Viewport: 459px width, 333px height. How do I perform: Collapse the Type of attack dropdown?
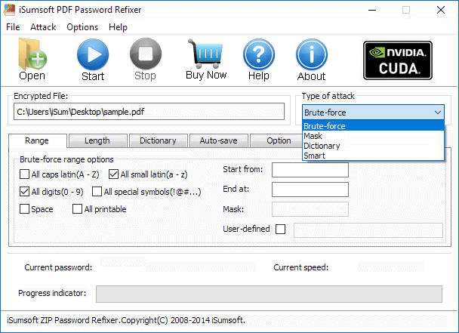pyautogui.click(x=438, y=113)
